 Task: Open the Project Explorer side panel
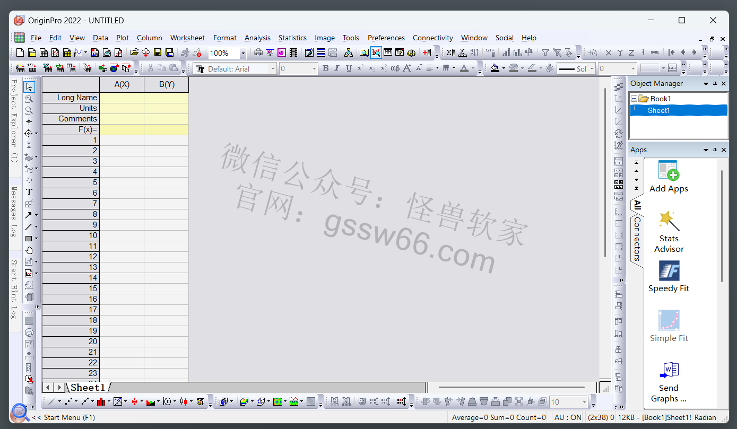(15, 121)
